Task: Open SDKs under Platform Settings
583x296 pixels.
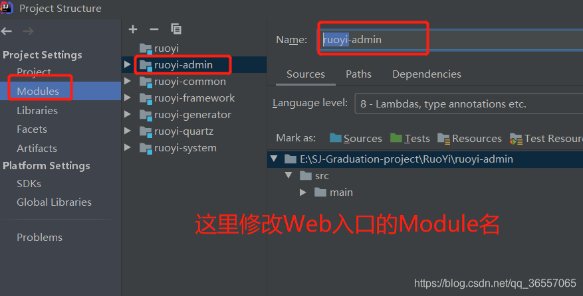Action: pyautogui.click(x=29, y=184)
